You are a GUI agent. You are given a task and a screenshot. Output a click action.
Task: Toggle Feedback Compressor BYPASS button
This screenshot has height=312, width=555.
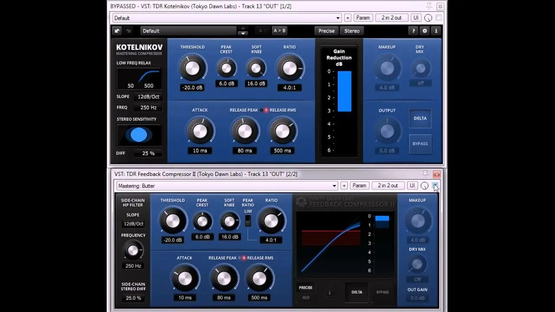382,292
